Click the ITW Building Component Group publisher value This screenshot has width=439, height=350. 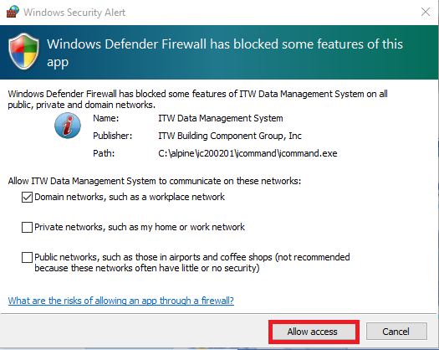point(230,136)
